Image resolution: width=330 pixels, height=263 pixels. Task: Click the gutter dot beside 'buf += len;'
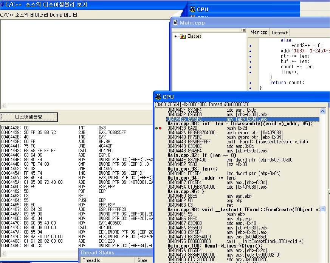[250, 62]
